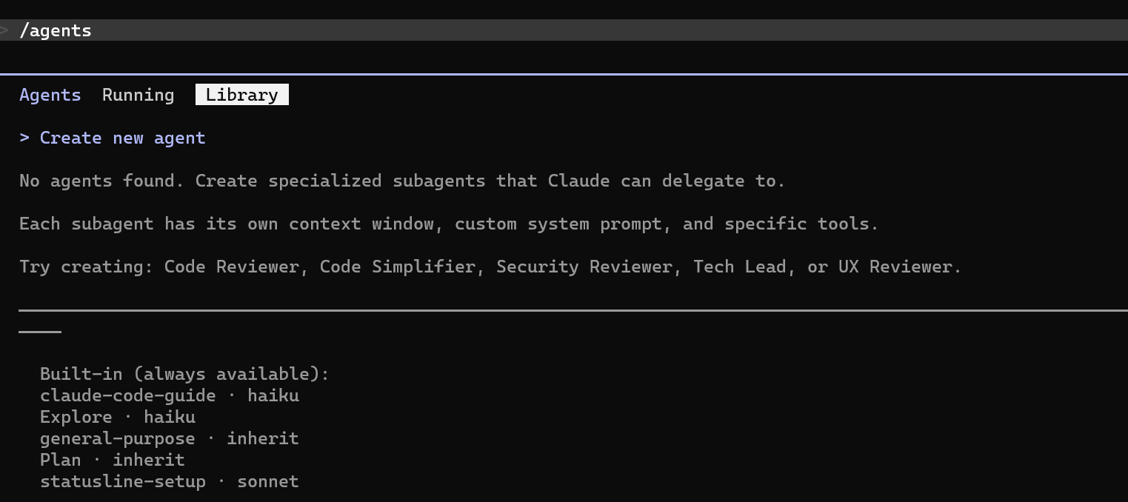
Task: Switch to the Running tab
Action: point(138,95)
